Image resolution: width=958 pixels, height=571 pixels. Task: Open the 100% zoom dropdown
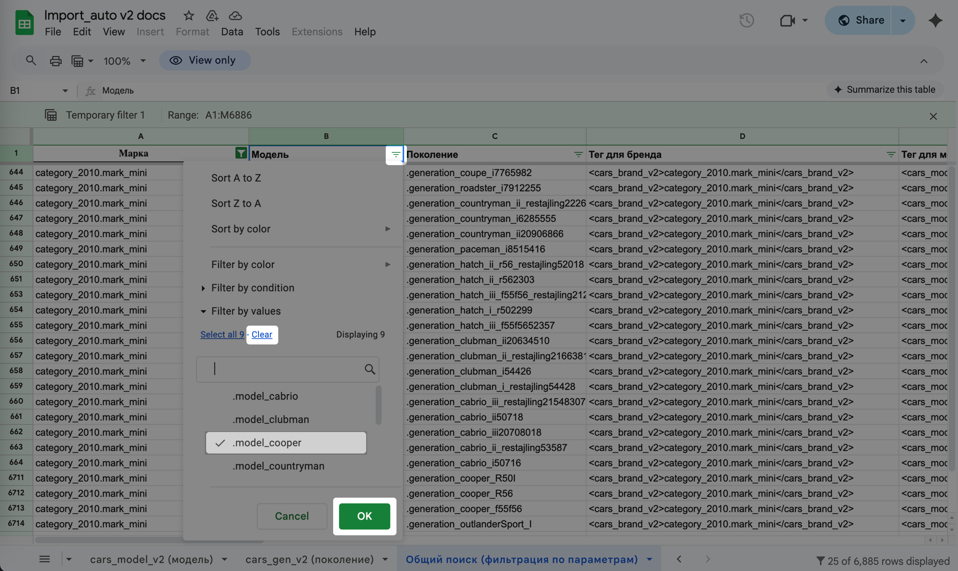[124, 61]
